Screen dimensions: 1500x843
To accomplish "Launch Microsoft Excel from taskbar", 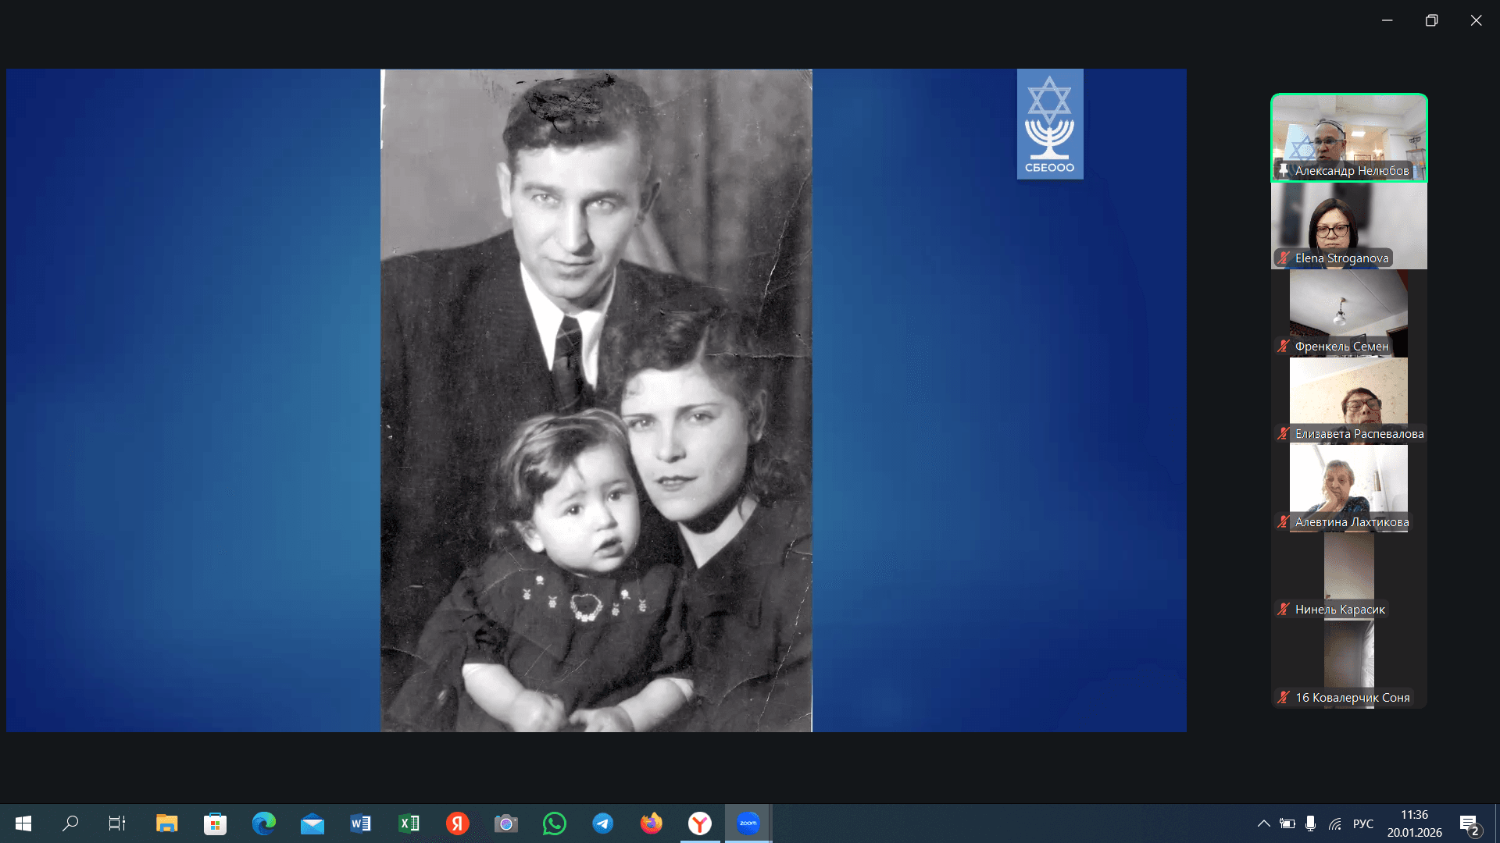I will tap(409, 823).
